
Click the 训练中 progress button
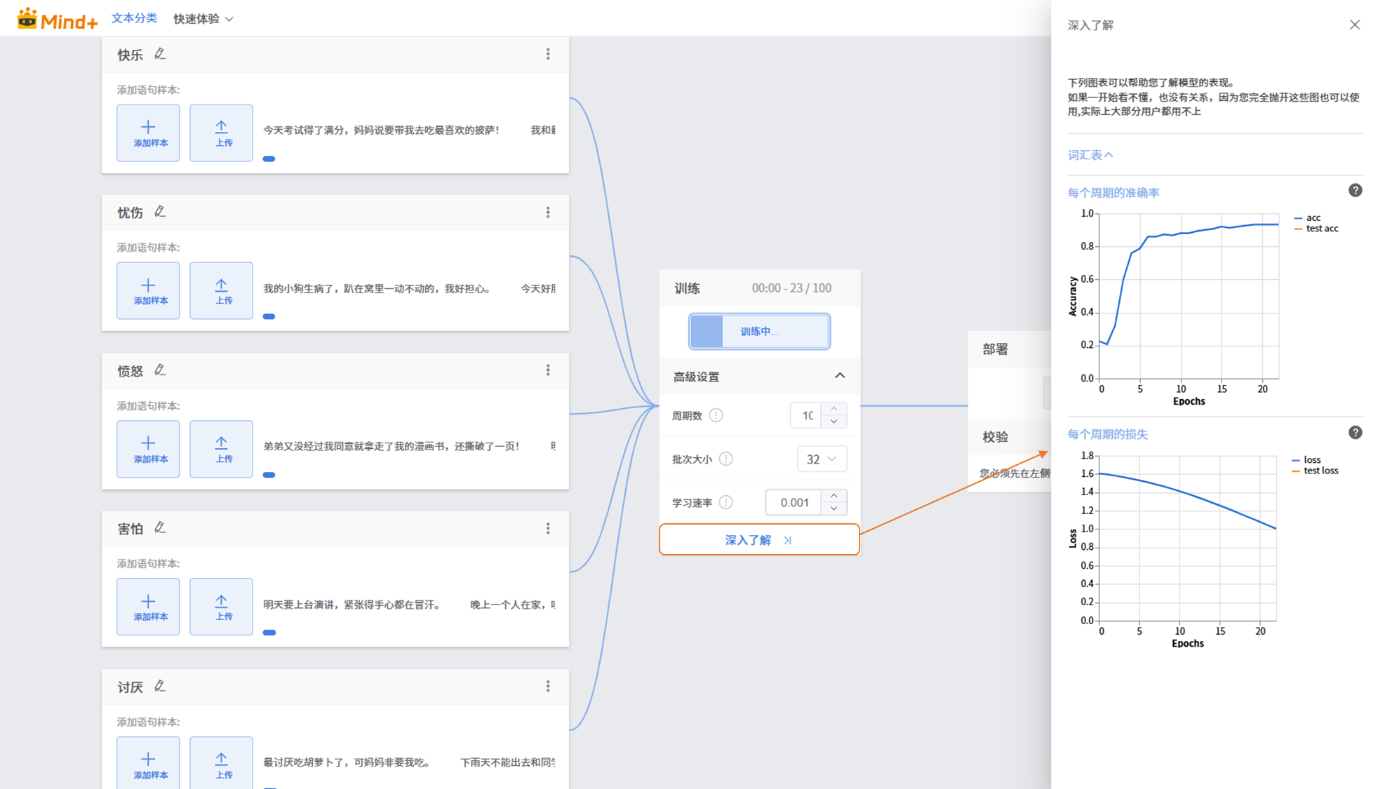[x=758, y=331]
